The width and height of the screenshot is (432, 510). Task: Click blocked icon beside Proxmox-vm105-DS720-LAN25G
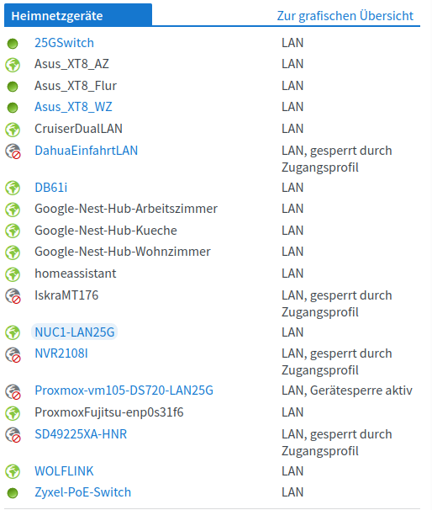pyautogui.click(x=13, y=391)
